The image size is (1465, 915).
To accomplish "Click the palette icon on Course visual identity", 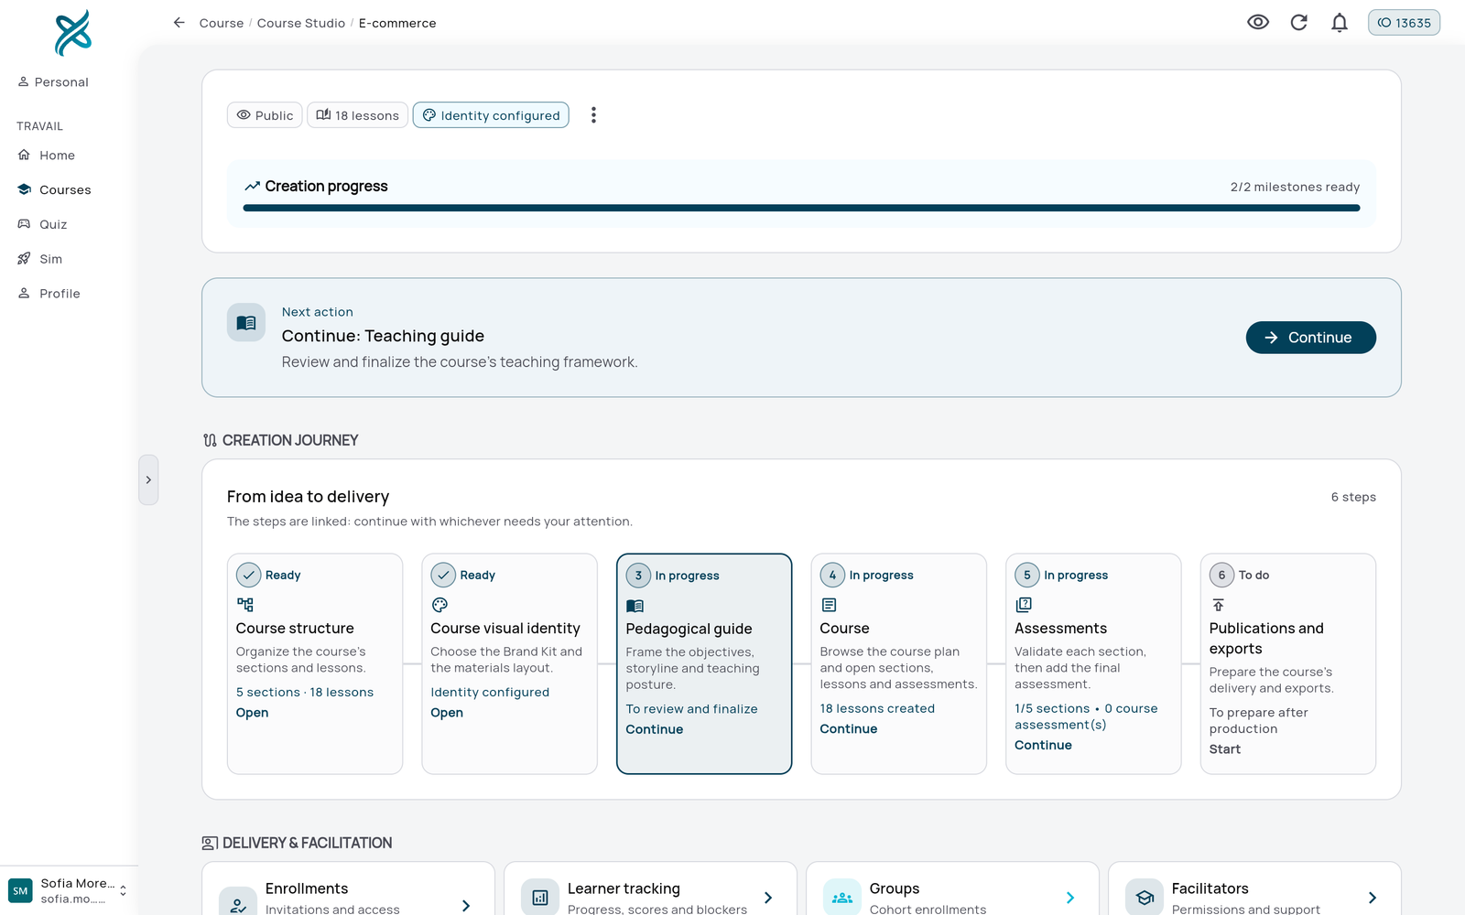I will point(439,605).
